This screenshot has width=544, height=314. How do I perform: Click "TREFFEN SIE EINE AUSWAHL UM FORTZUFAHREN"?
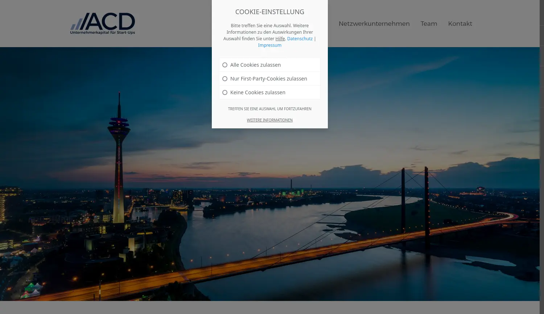(269, 109)
